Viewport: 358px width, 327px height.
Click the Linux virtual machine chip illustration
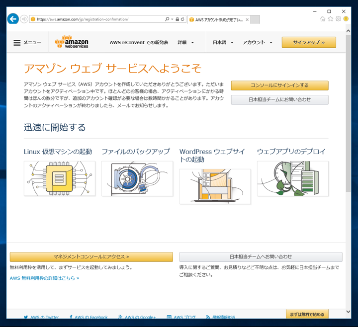pos(59,178)
